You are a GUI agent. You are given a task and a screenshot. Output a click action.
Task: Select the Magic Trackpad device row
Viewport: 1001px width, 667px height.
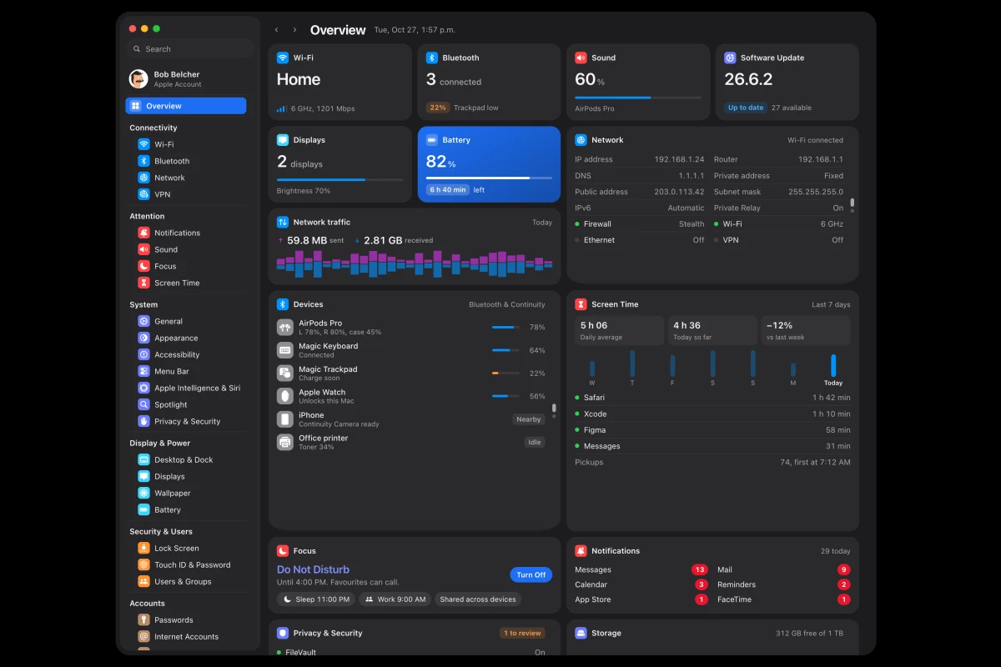pyautogui.click(x=411, y=373)
